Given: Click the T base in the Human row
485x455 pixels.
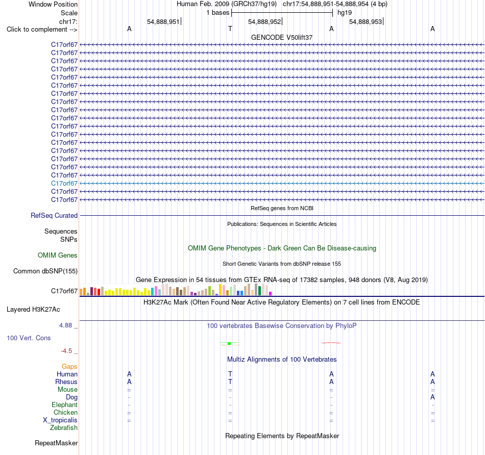Looking at the screenshot, I should (230, 374).
